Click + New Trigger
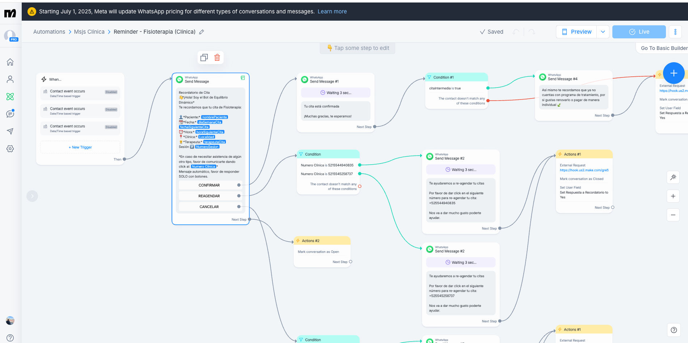This screenshot has width=688, height=343. click(x=80, y=147)
